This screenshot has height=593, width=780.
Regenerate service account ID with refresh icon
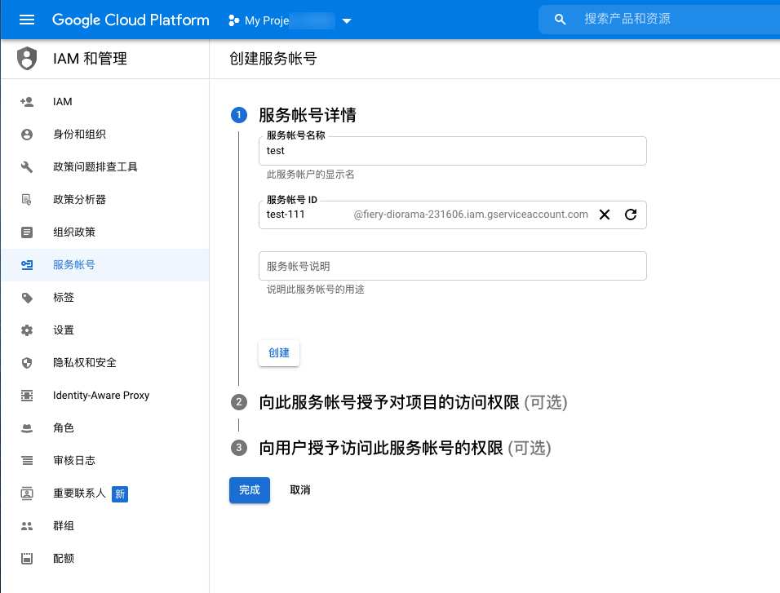(x=630, y=215)
